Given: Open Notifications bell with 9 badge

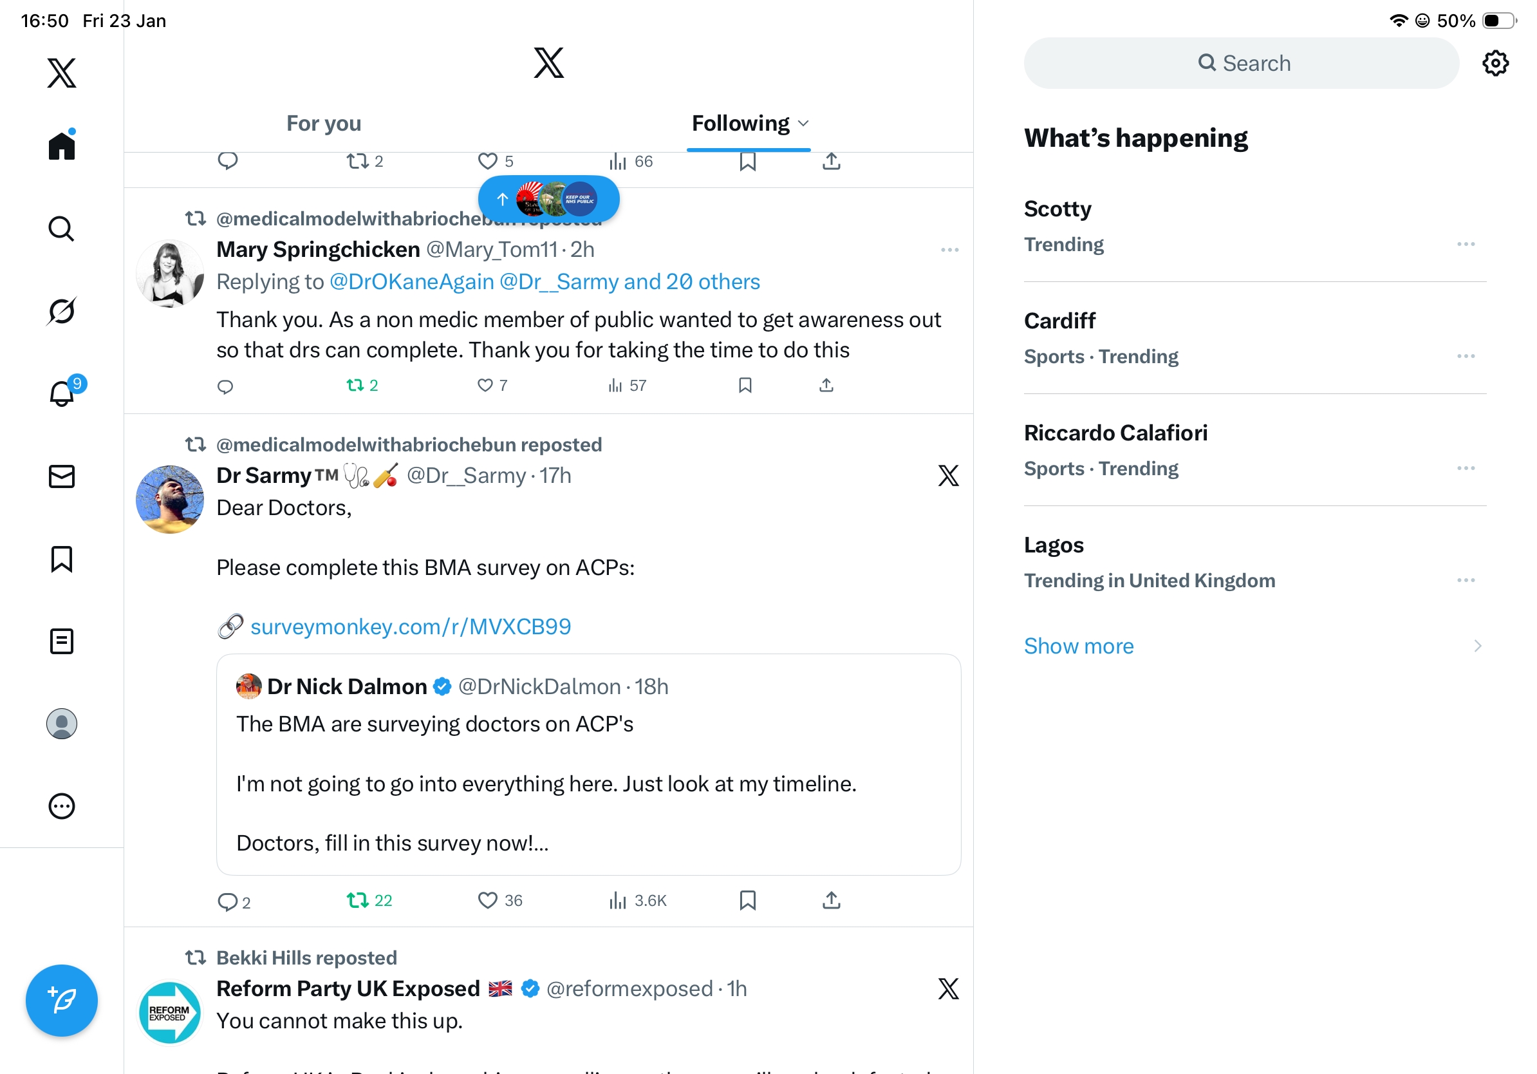Looking at the screenshot, I should (62, 393).
